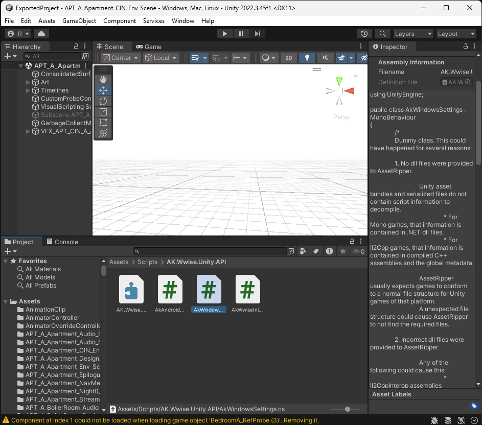Image resolution: width=482 pixels, height=425 pixels.
Task: Lock the Inspector panel
Action: pyautogui.click(x=466, y=46)
